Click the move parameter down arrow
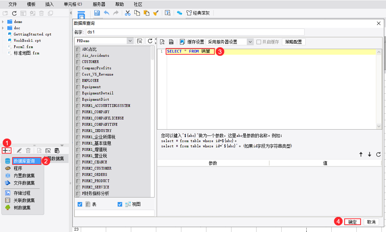 pos(370,154)
